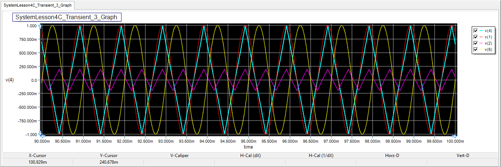The width and height of the screenshot is (501, 167).
Task: Select the SystemLesson4C_Transient_3_Graph tab
Action: click(38, 5)
